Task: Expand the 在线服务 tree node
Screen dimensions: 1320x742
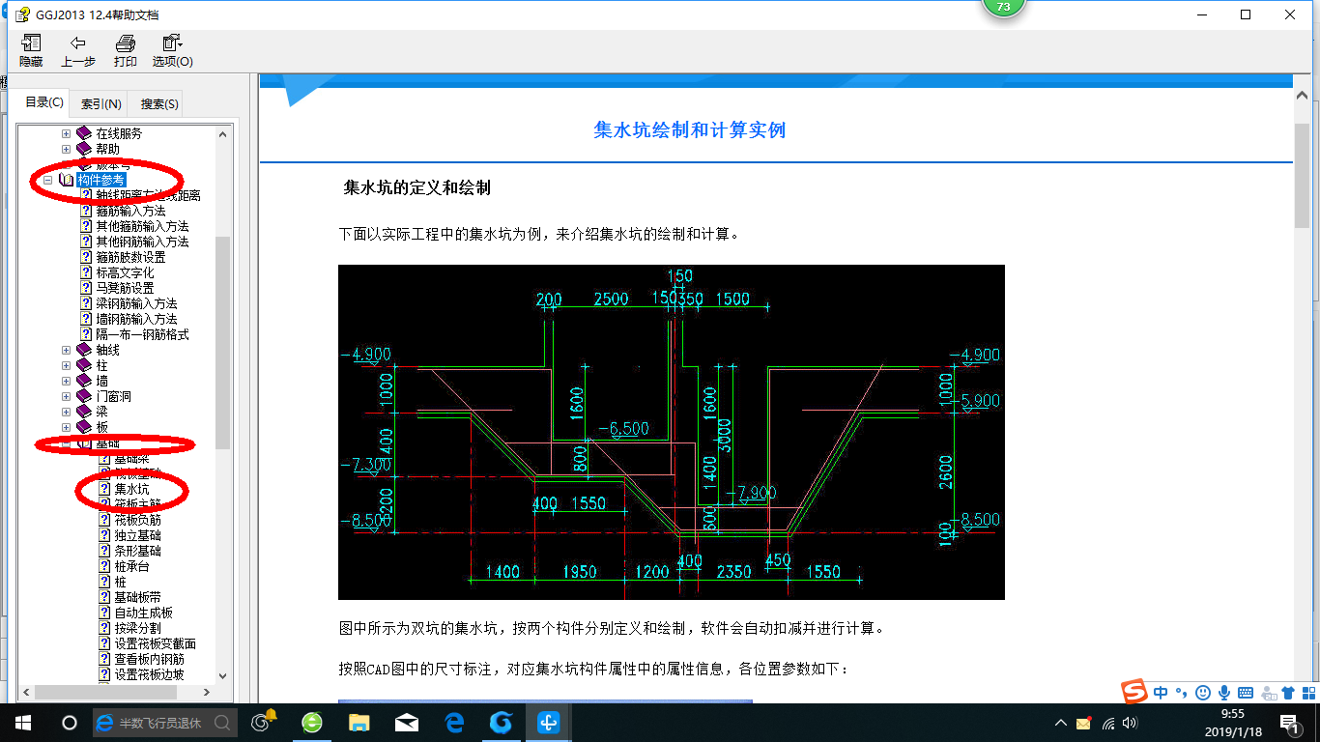Action: [66, 133]
